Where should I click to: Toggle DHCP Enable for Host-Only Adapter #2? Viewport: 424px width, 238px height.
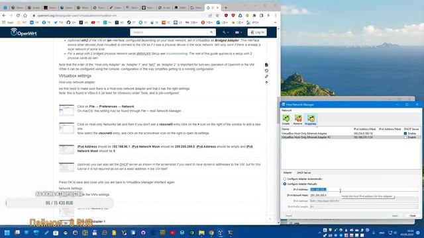pyautogui.click(x=405, y=137)
